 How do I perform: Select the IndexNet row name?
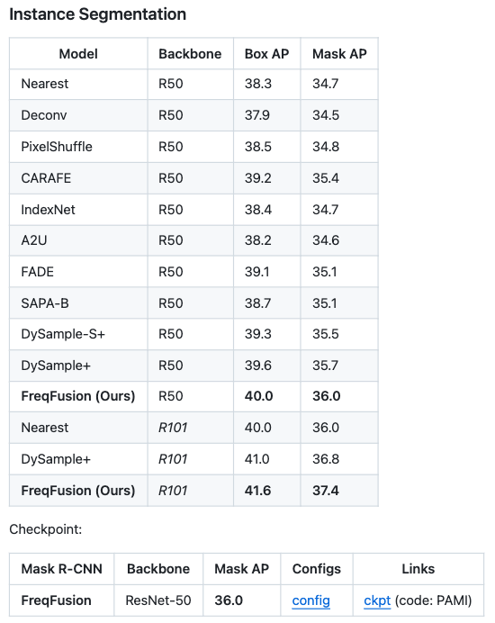(48, 210)
